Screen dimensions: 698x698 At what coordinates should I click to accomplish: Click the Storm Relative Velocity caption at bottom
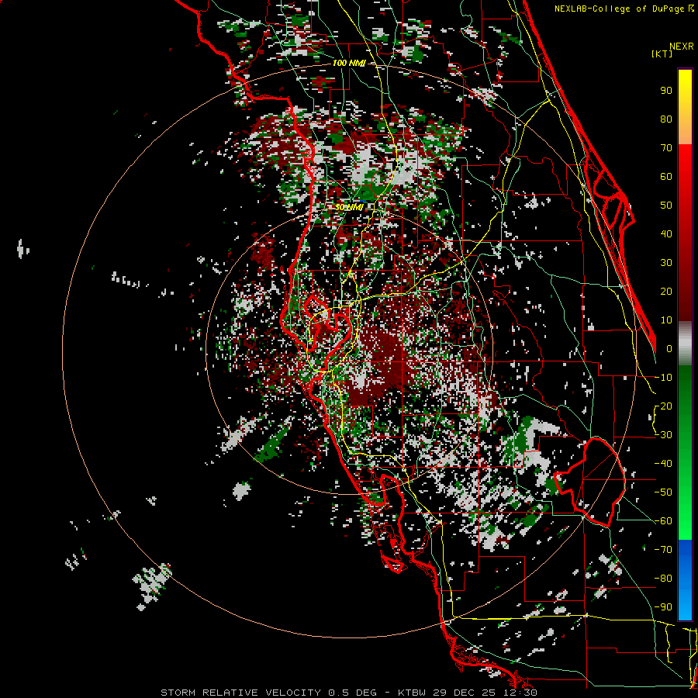pyautogui.click(x=348, y=693)
